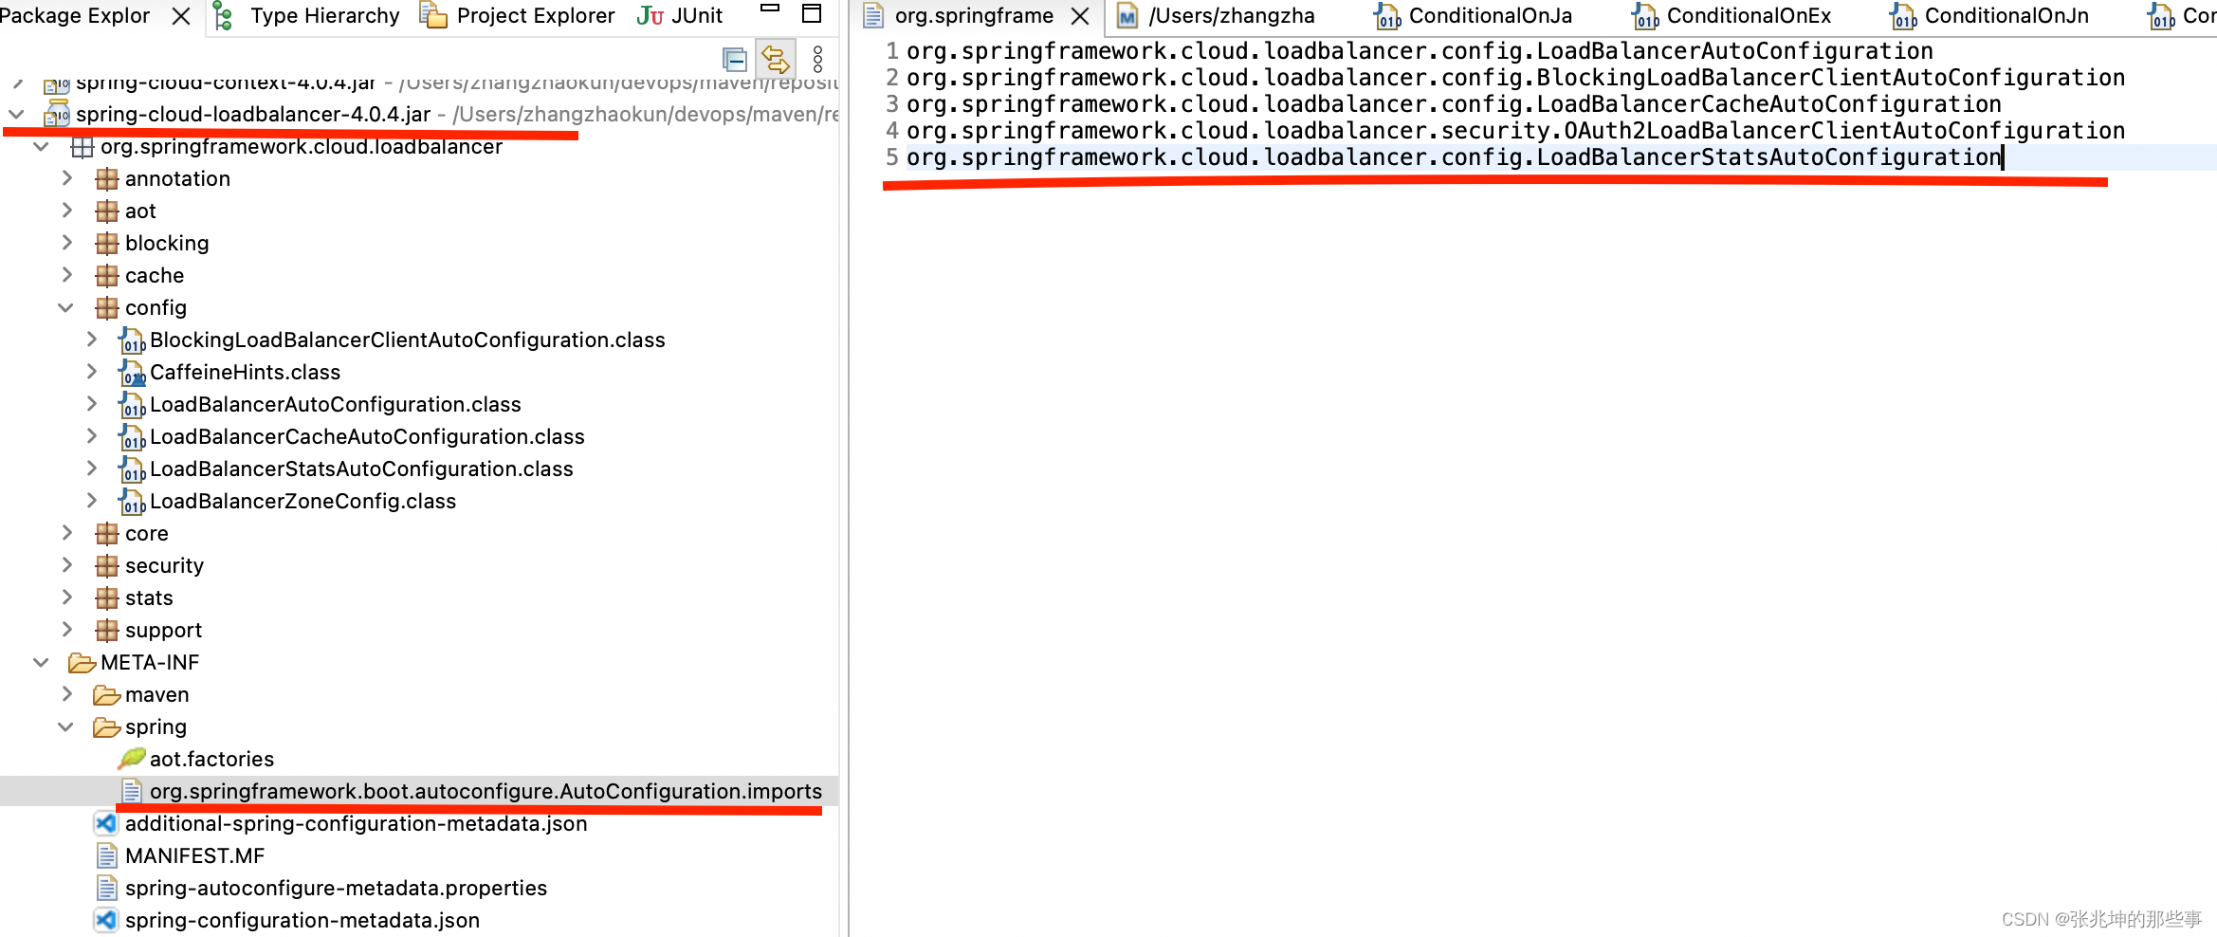Open the Package Explorer view menu icon
The height and width of the screenshot is (937, 2217).
[x=816, y=59]
